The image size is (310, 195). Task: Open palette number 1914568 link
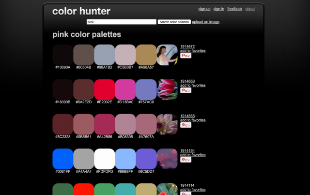coord(187,116)
